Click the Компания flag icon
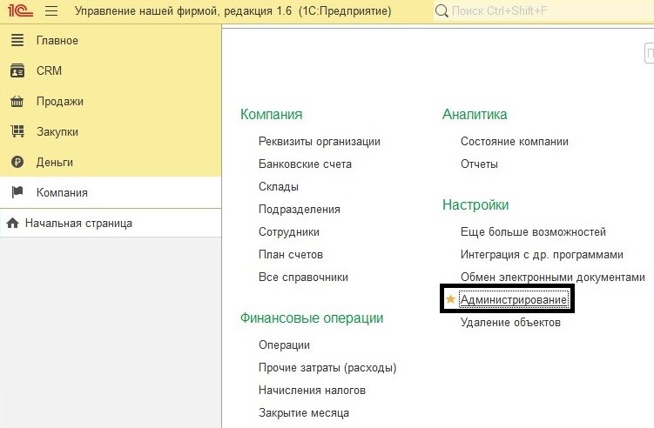The width and height of the screenshot is (654, 428). pos(17,192)
